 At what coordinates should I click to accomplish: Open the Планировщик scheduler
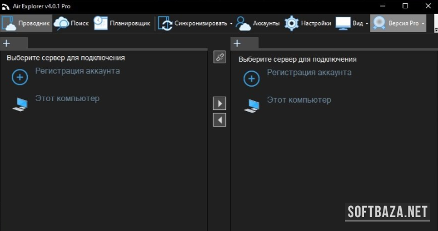(x=101, y=23)
